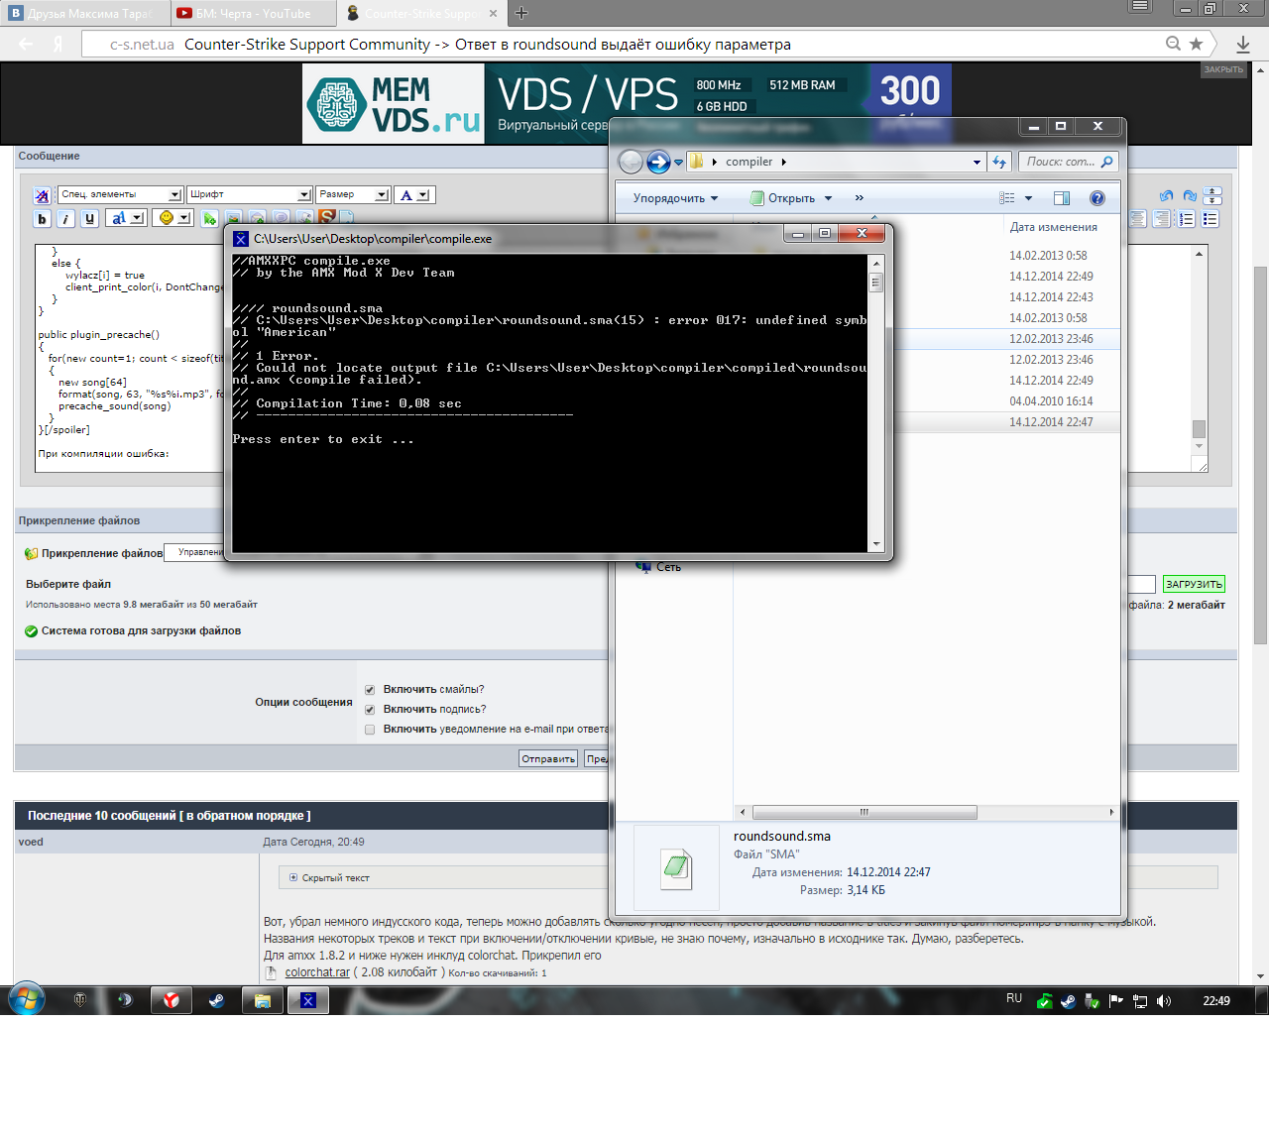Expand the Explorer view options dropdown arrow
The width and height of the screenshot is (1269, 1137).
(1028, 198)
